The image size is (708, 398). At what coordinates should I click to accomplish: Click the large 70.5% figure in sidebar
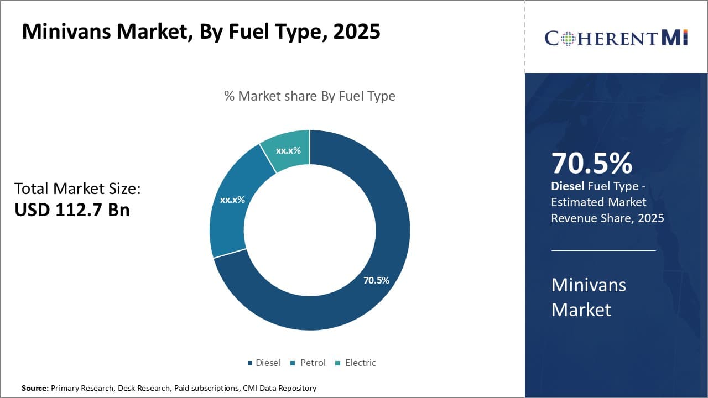pos(592,163)
